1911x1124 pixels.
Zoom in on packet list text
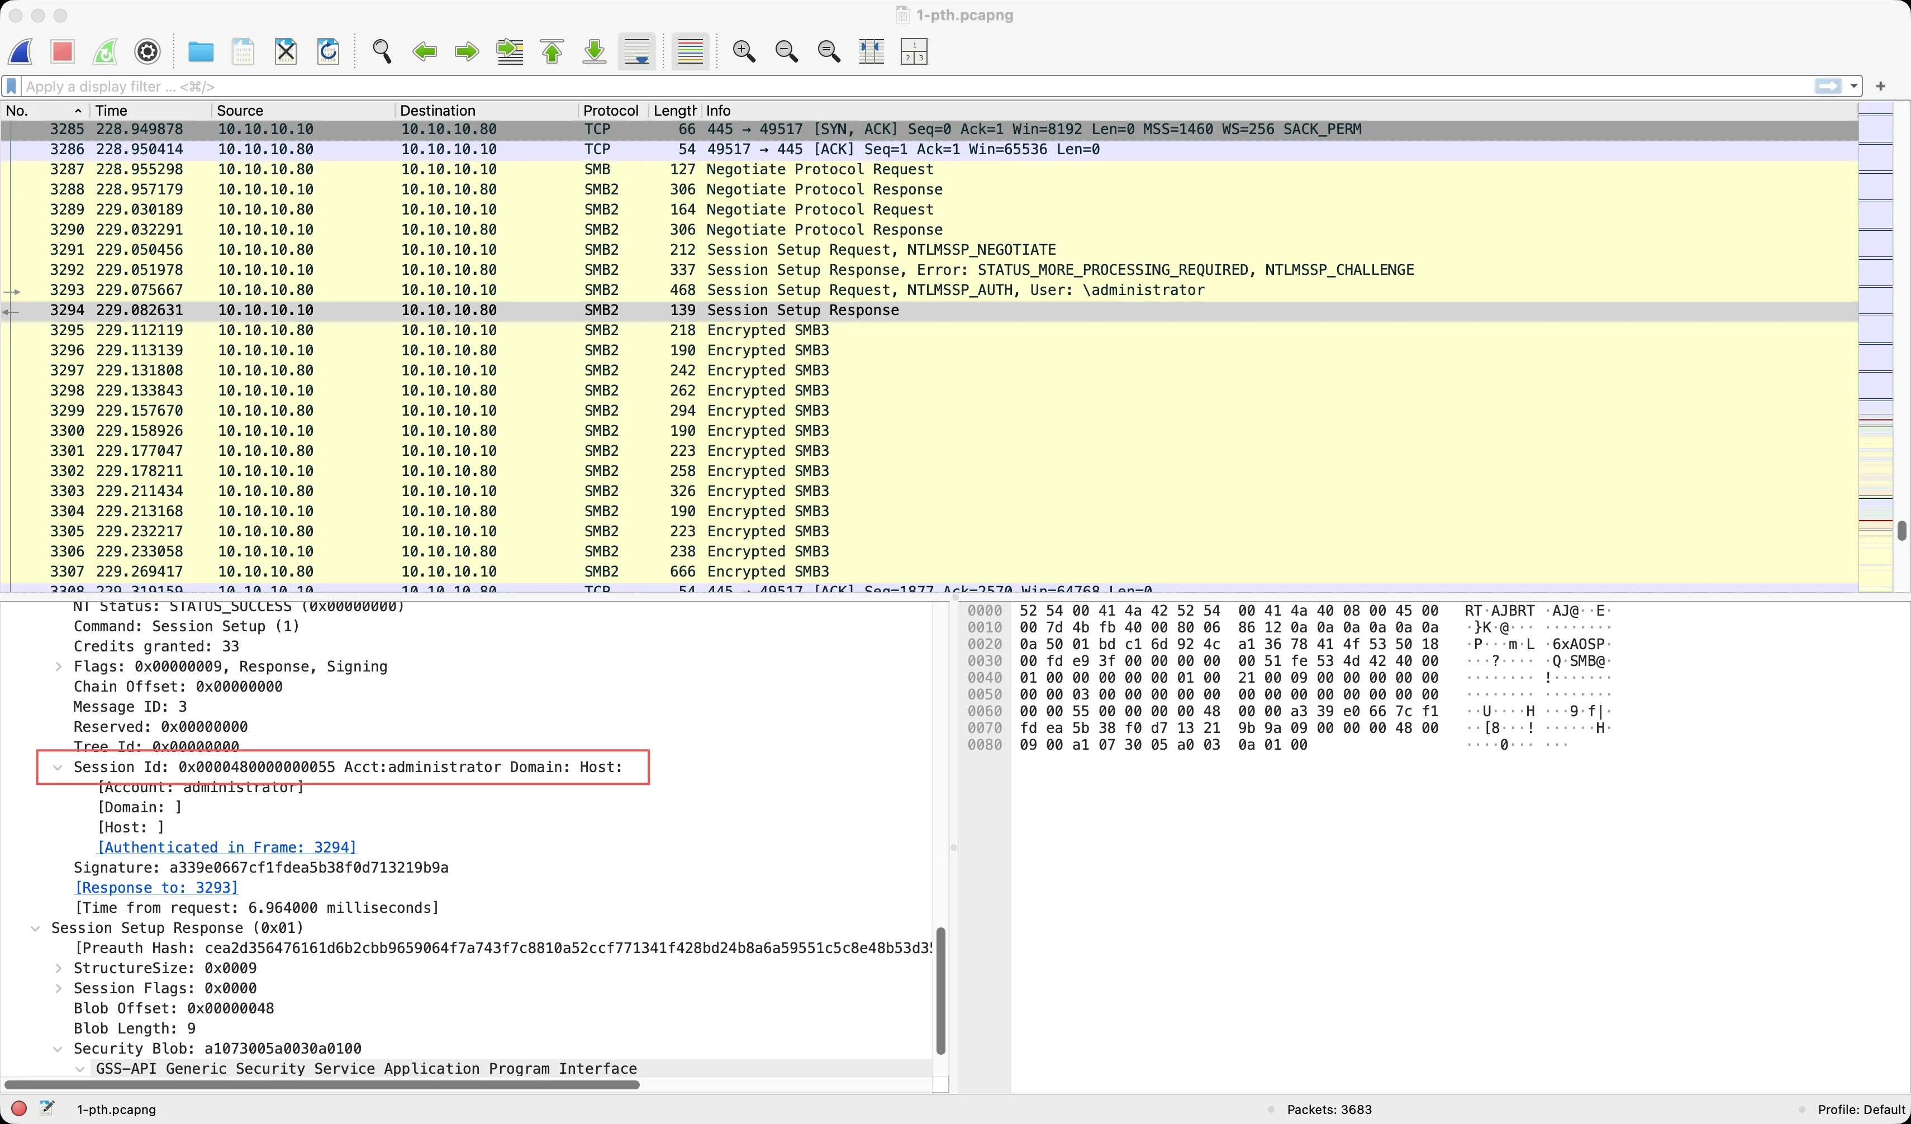tap(744, 51)
